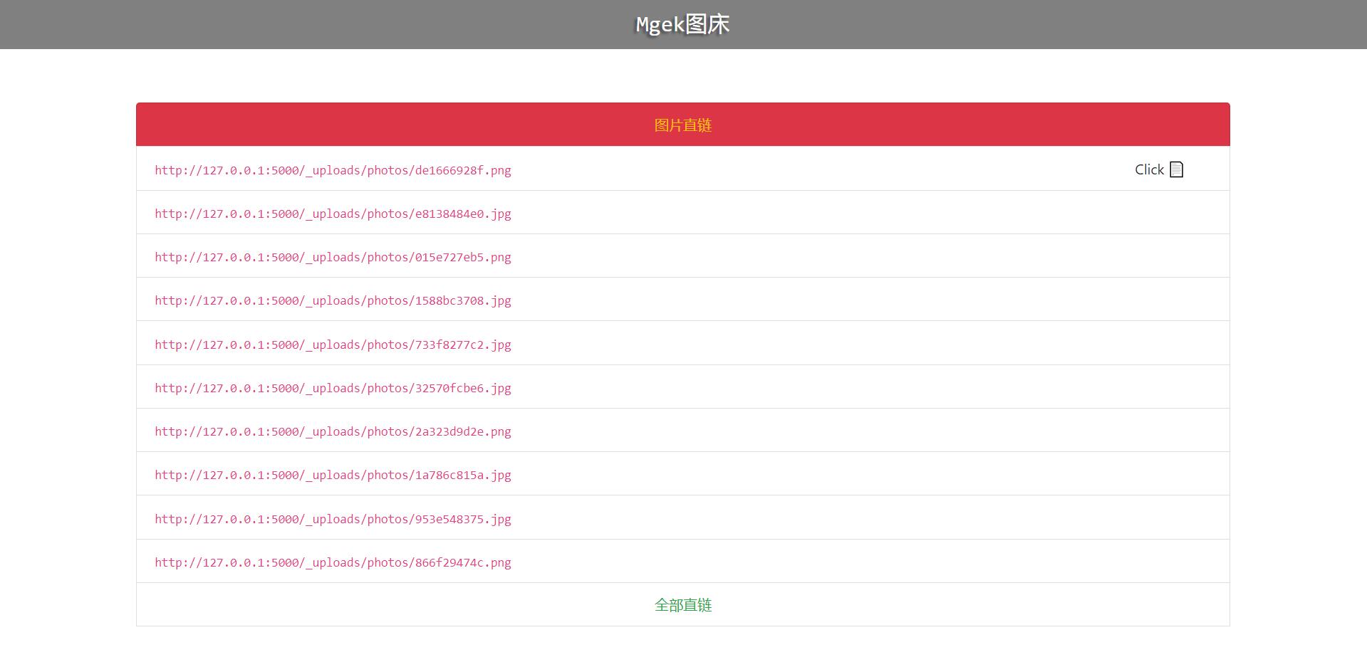Click the 图片直链 red panel heading

[x=682, y=125]
